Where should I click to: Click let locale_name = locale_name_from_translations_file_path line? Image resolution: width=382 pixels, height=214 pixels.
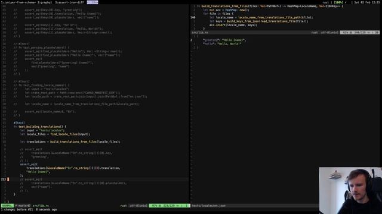(261, 17)
